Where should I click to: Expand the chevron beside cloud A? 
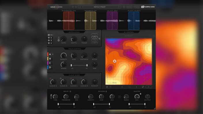[53, 54]
